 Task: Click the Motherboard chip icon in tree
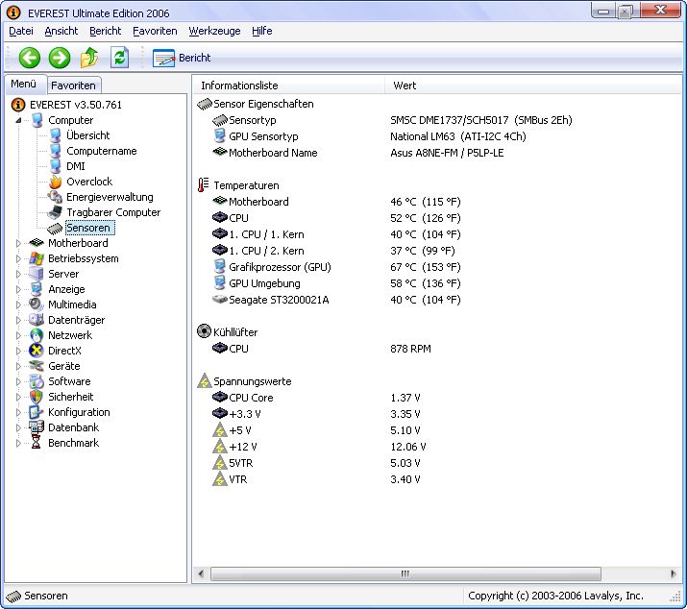pos(37,243)
